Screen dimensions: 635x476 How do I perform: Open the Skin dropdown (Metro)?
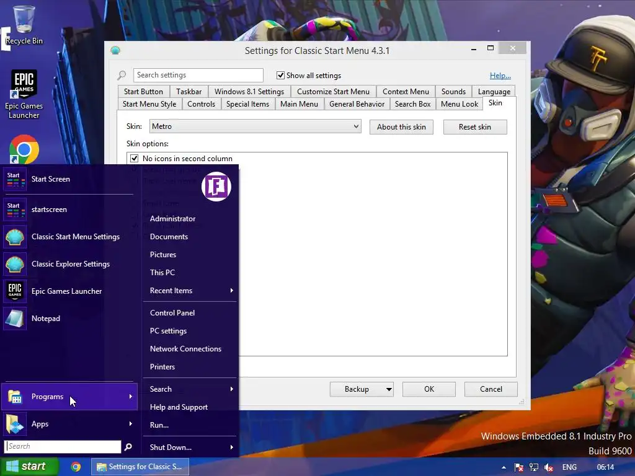pyautogui.click(x=255, y=126)
